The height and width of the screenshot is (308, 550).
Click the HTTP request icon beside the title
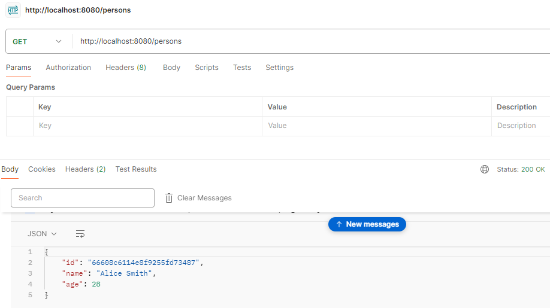click(13, 10)
